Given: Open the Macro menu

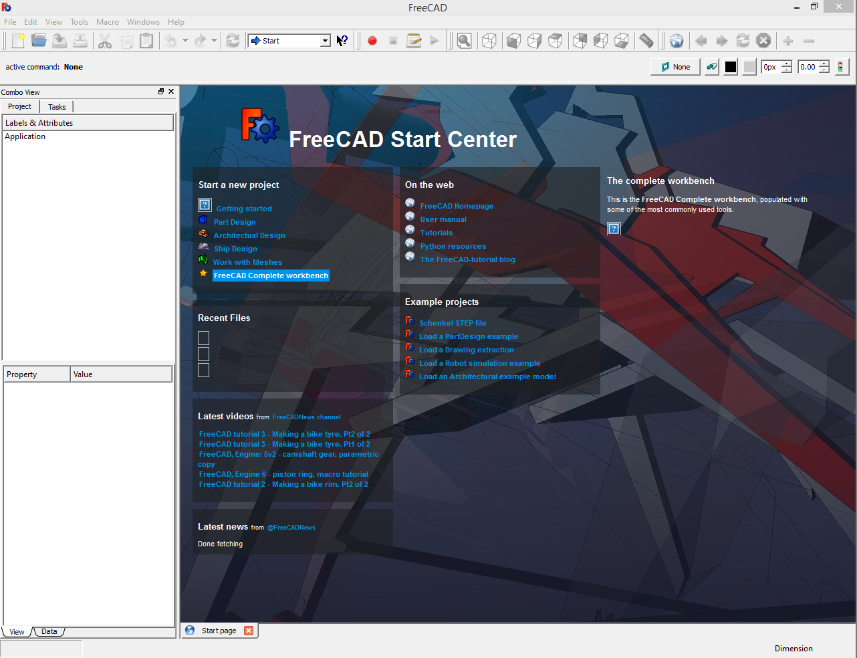Looking at the screenshot, I should tap(107, 22).
